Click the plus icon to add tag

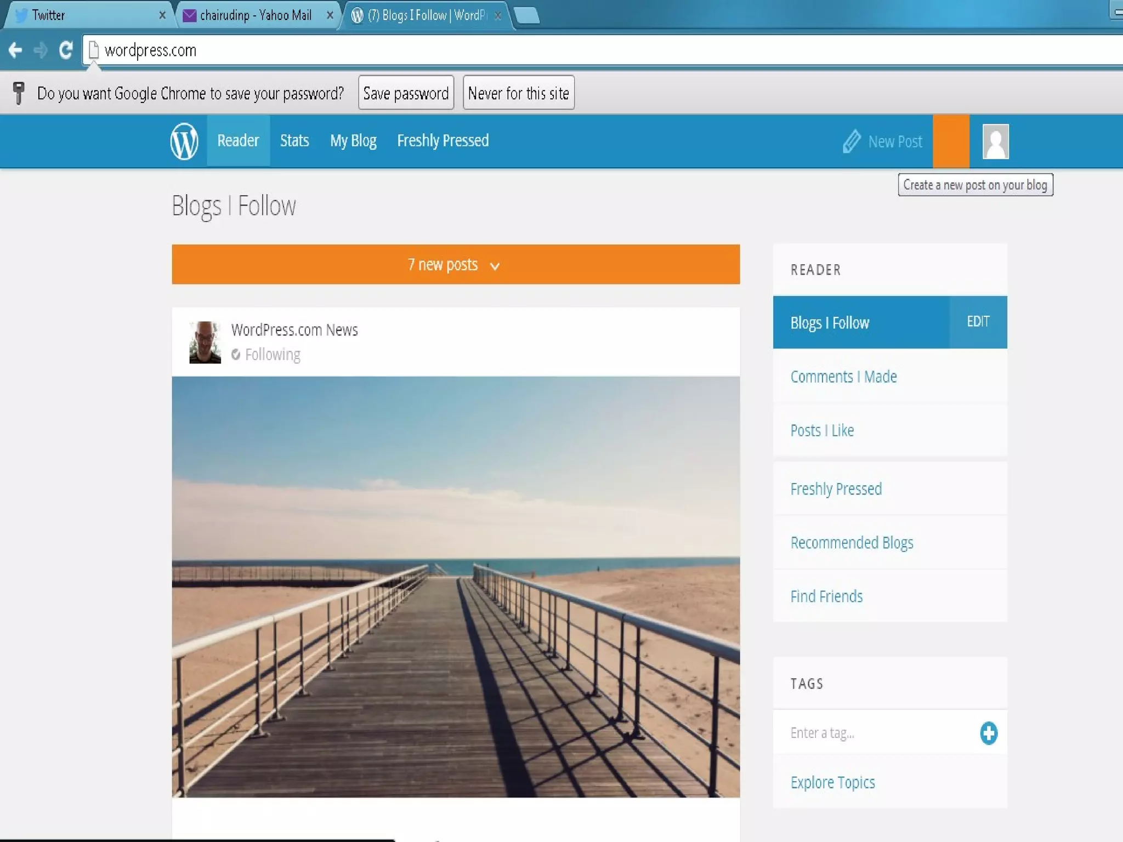point(988,733)
